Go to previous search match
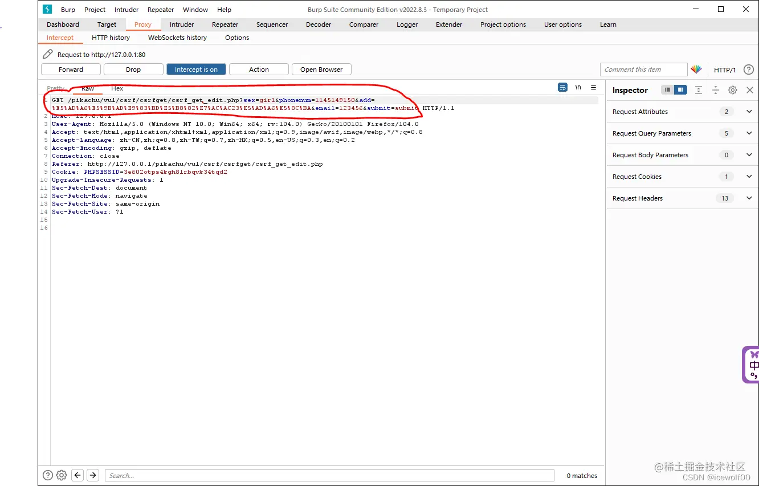759x486 pixels. pyautogui.click(x=78, y=475)
